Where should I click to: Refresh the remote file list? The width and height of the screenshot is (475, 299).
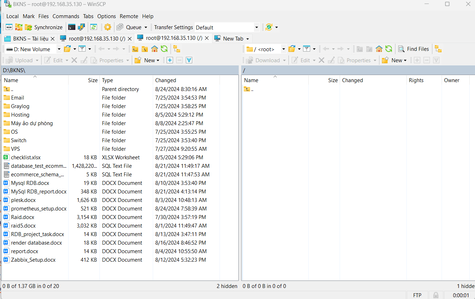pos(389,49)
